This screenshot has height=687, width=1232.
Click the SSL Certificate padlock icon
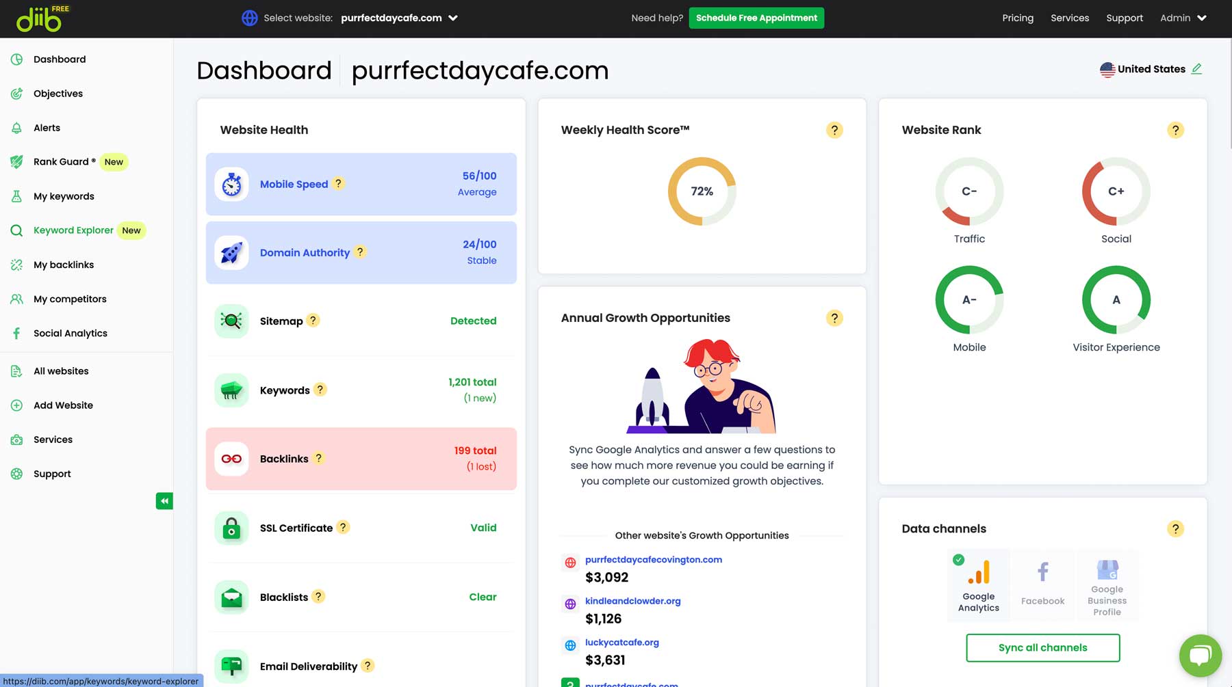(x=231, y=528)
